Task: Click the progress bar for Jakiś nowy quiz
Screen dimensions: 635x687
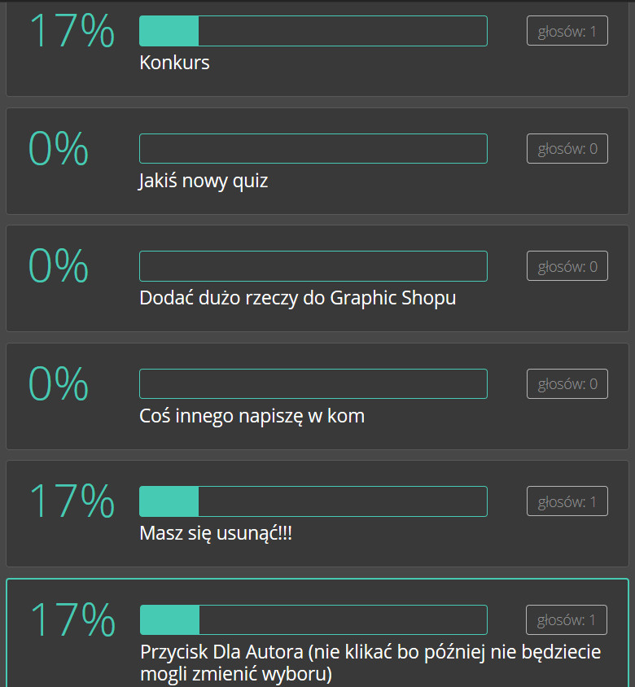Action: [313, 149]
